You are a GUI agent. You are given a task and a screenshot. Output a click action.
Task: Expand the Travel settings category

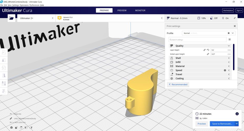200,74
